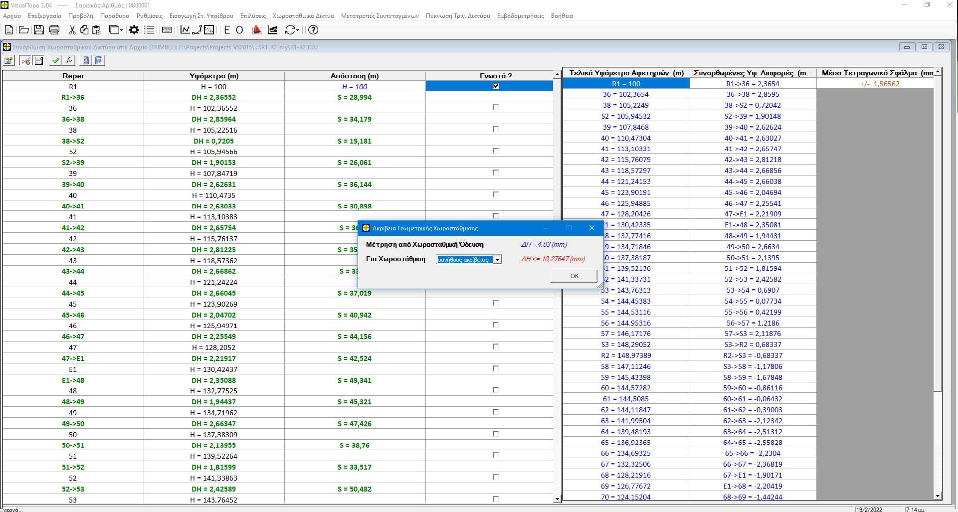The image size is (958, 512).
Task: Click the green checkmark icon in sub-toolbar
Action: pyautogui.click(x=56, y=60)
